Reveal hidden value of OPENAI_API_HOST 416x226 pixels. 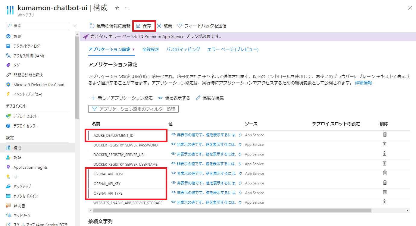(174, 173)
